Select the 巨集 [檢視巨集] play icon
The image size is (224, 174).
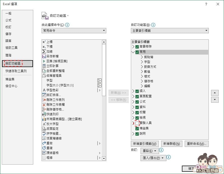(44, 61)
